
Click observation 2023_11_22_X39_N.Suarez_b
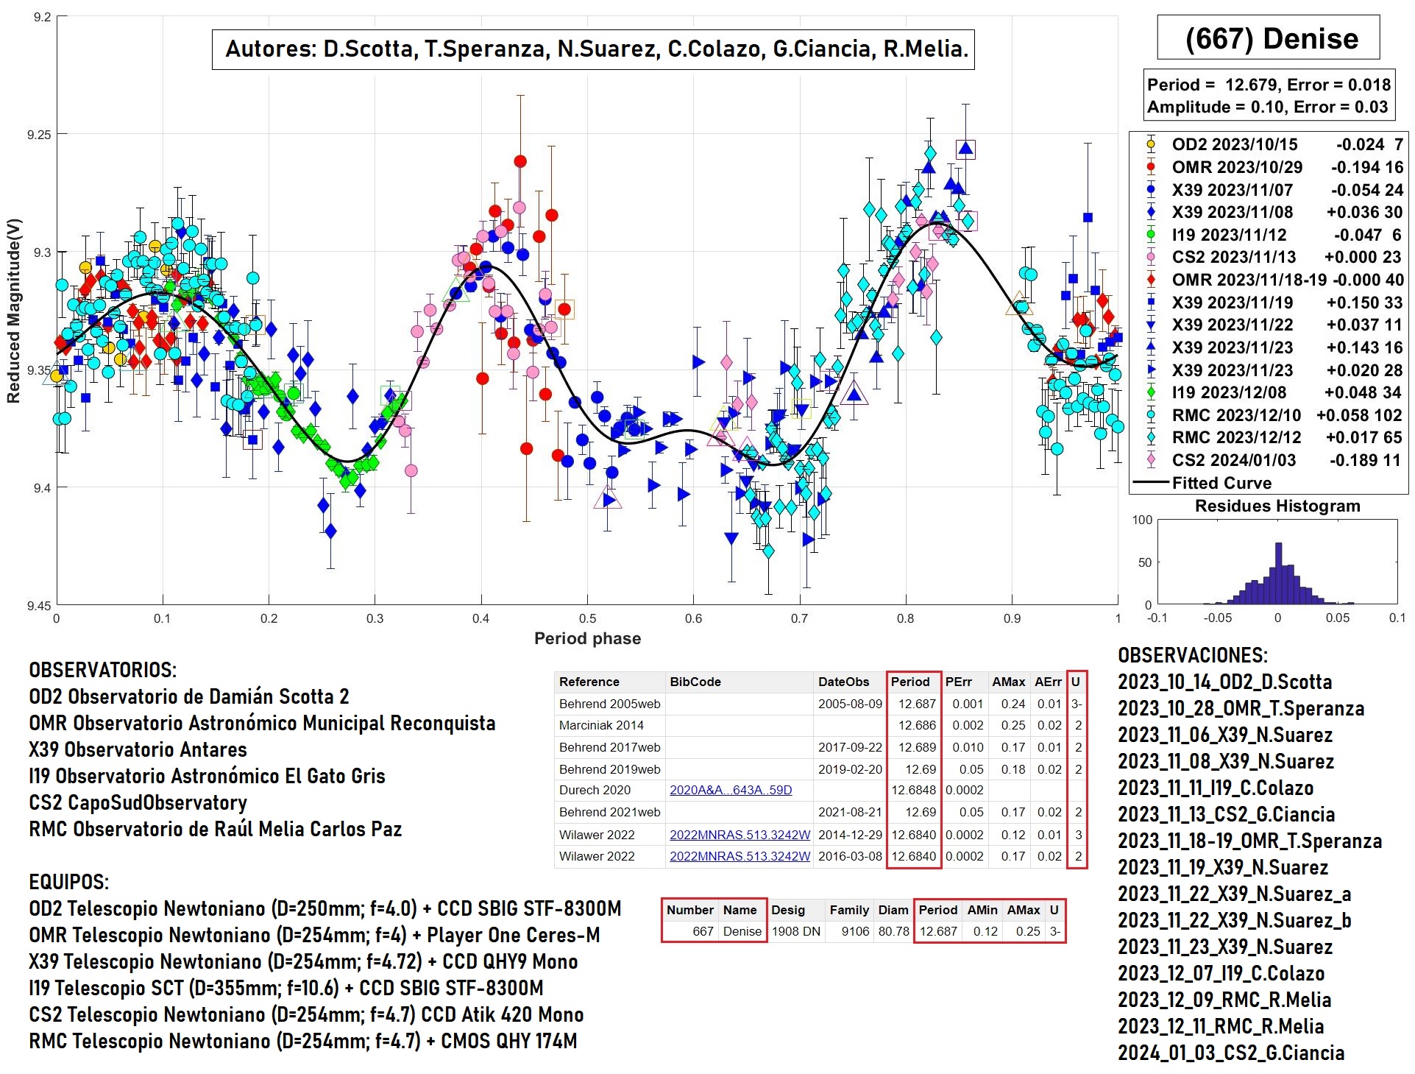[1235, 920]
